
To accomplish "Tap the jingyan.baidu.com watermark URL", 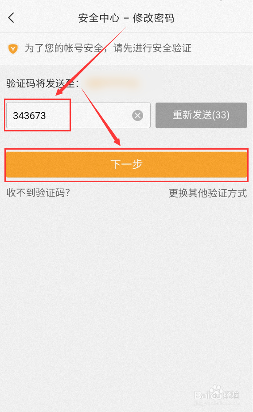I will click(x=217, y=403).
